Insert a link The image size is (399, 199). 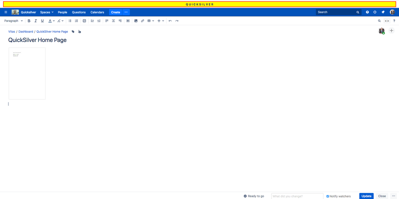point(142,21)
